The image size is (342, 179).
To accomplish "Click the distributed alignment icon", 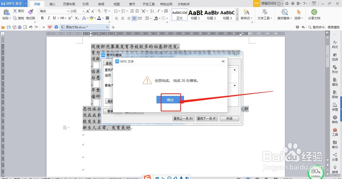I will pos(140,18).
